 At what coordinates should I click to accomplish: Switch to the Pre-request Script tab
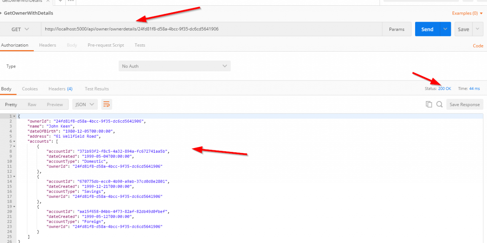(106, 45)
